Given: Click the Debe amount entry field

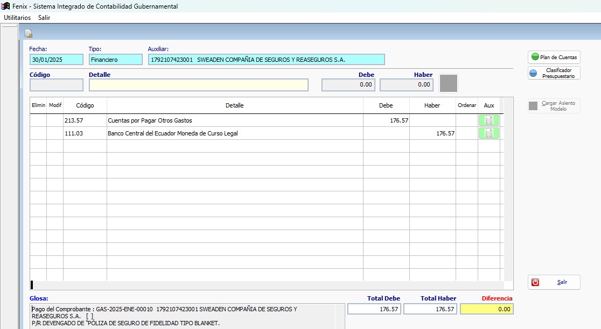Looking at the screenshot, I should pos(348,85).
